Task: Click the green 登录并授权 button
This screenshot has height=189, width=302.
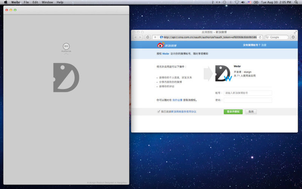Action: click(233, 112)
